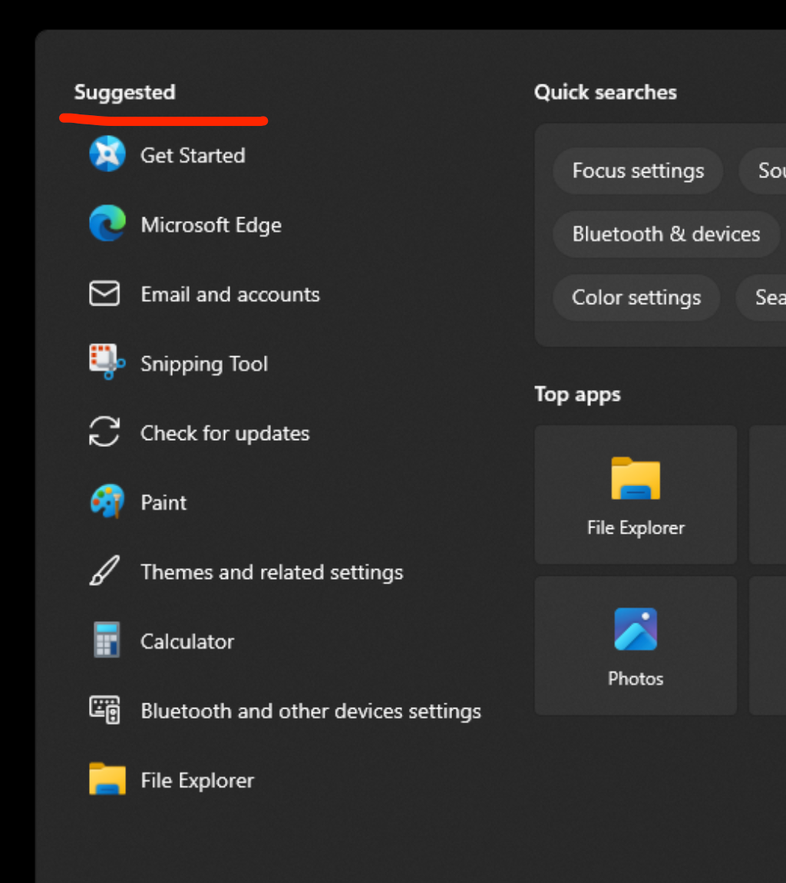Select the Photos app icon

[x=636, y=627]
